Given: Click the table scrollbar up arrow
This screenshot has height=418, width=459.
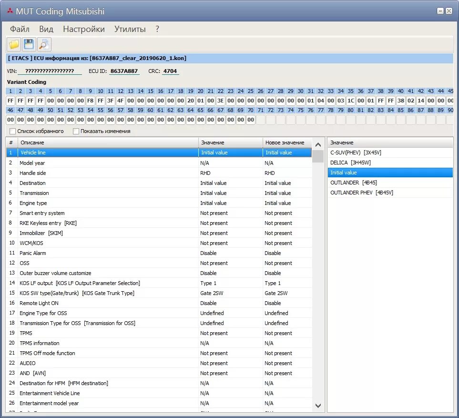Looking at the screenshot, I should tap(318, 144).
